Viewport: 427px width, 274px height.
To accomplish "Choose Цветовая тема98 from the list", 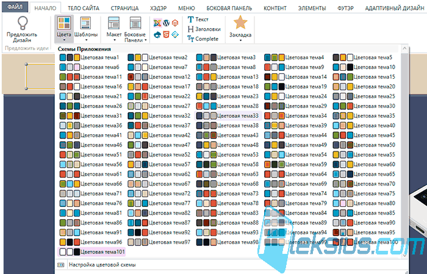I will (228, 242).
